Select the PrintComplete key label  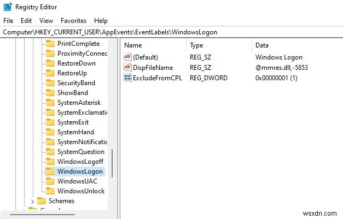coord(79,44)
